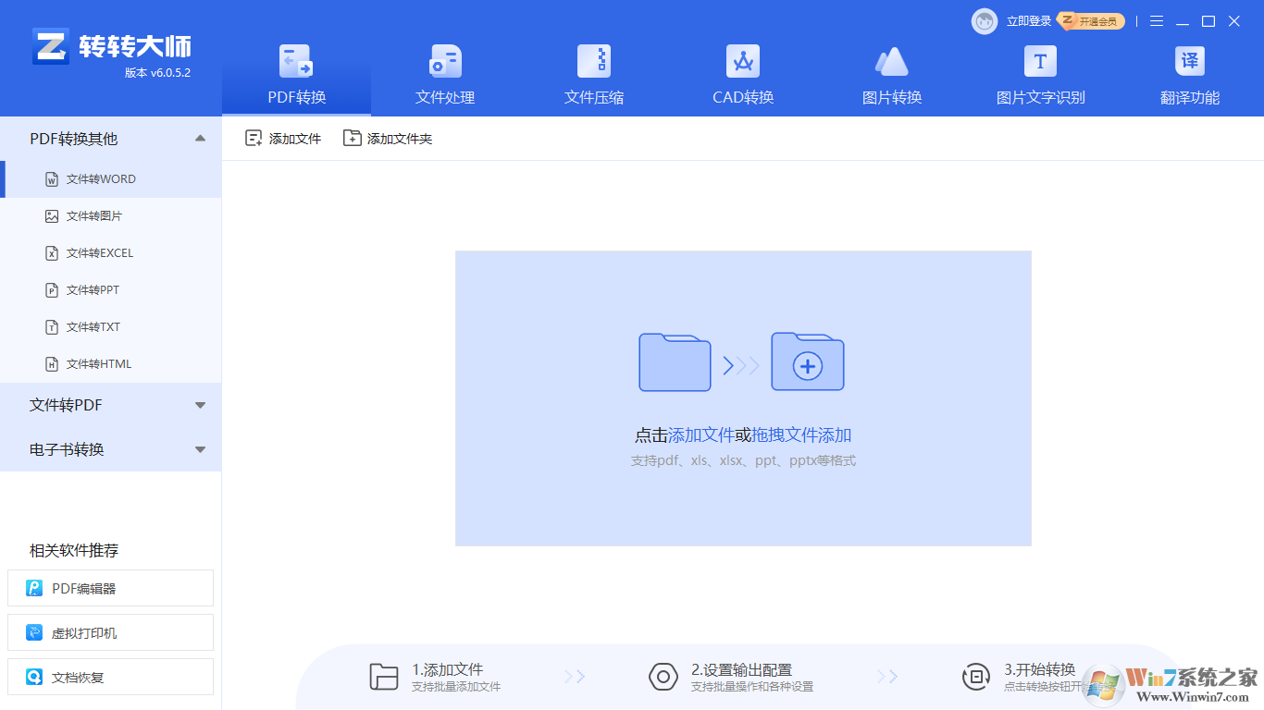The height and width of the screenshot is (710, 1264).
Task: Click the step 3 start conversion icon
Action: [x=976, y=677]
